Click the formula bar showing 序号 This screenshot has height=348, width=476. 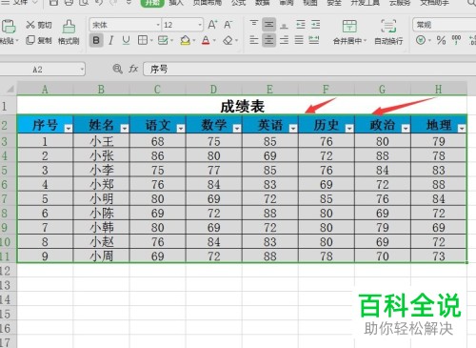(309, 69)
